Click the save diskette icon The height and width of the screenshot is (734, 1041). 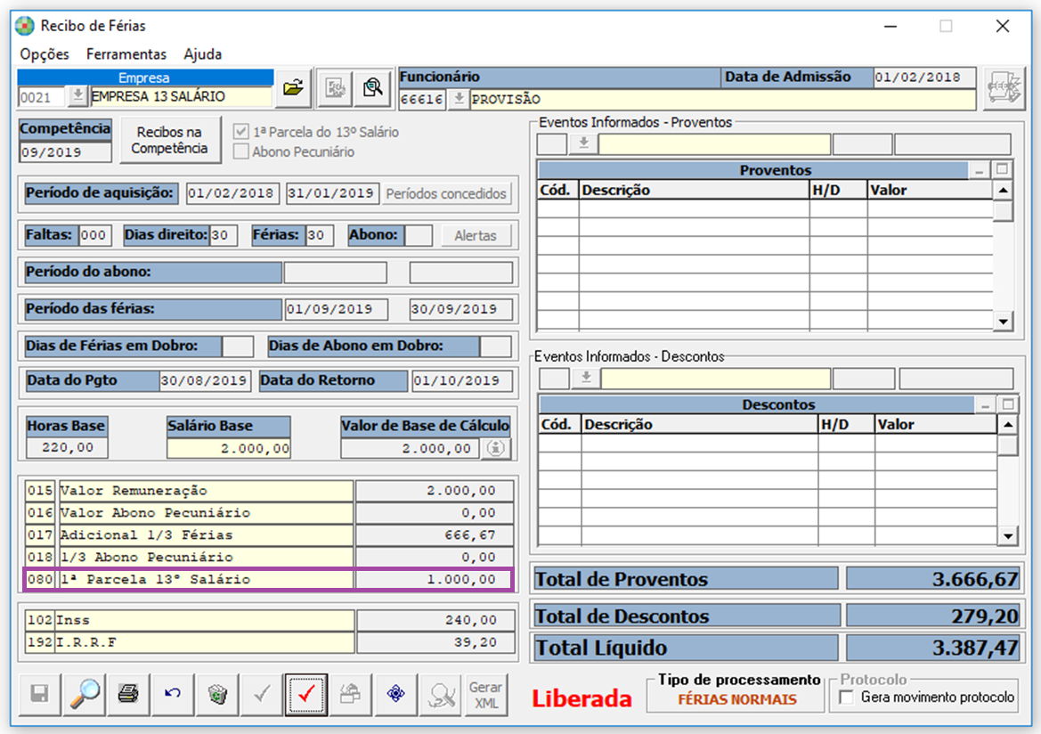click(x=39, y=695)
